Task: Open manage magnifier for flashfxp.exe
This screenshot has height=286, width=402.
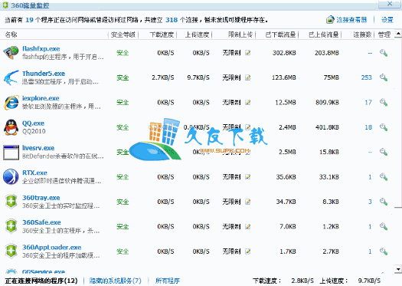Action: tap(384, 53)
